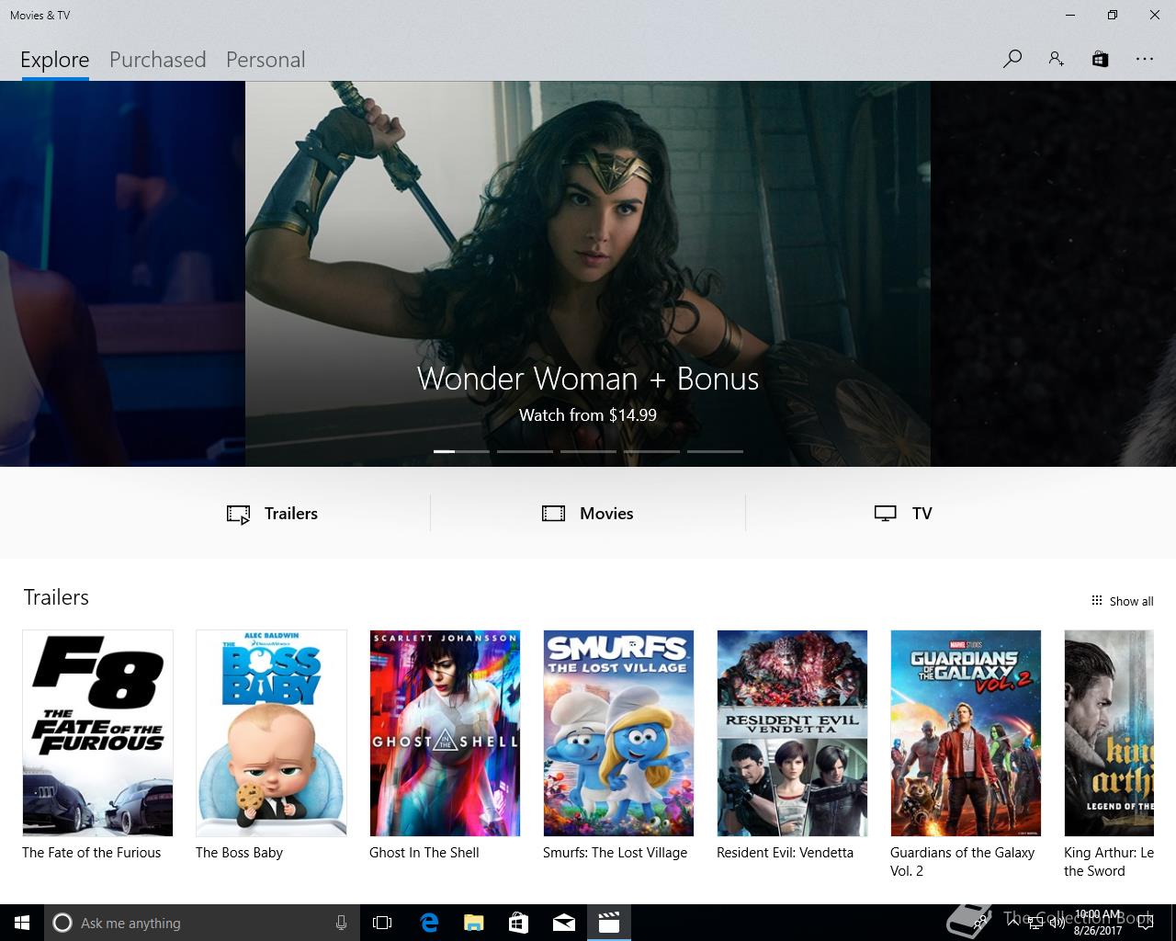
Task: Open the Store shopping bag icon
Action: pyautogui.click(x=1100, y=59)
